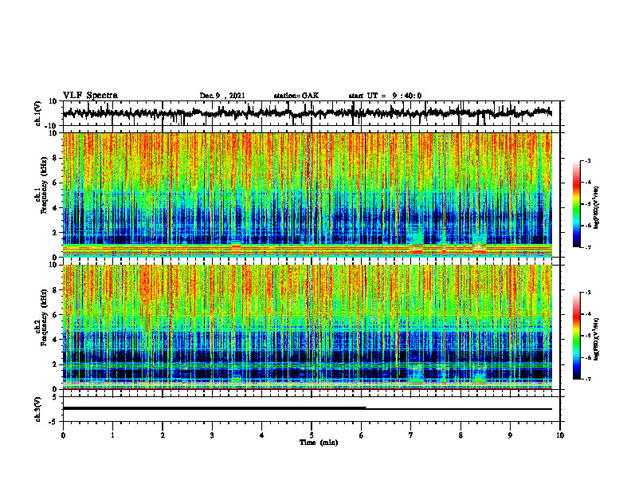Click the ch.1 frequency tick label '2'
Viewport: 631px width, 488px height.
(x=55, y=232)
